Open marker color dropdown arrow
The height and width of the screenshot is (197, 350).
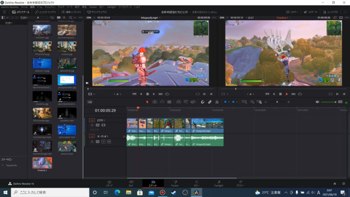237,102
